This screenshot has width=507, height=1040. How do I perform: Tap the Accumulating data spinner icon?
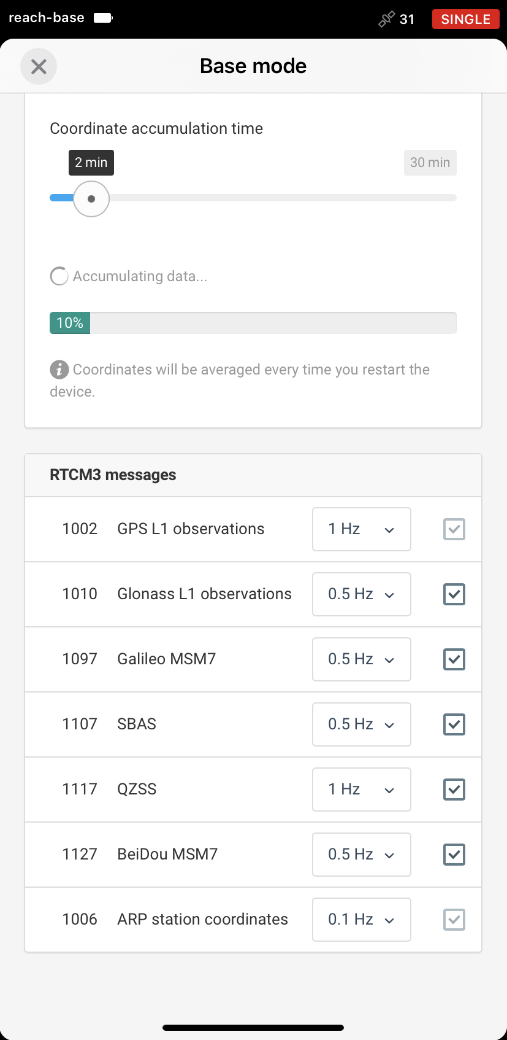[x=59, y=276]
